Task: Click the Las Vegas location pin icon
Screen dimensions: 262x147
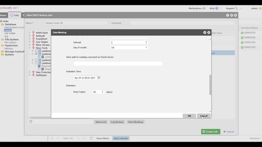Action: [34, 42]
